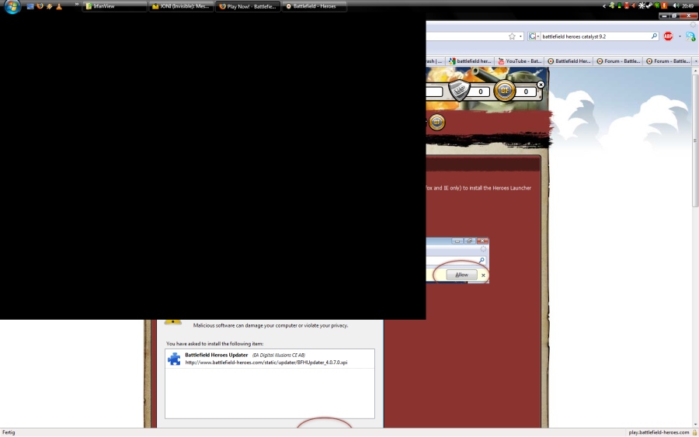The width and height of the screenshot is (699, 437).
Task: Launch Firefox from the quick launch bar
Action: 40,6
